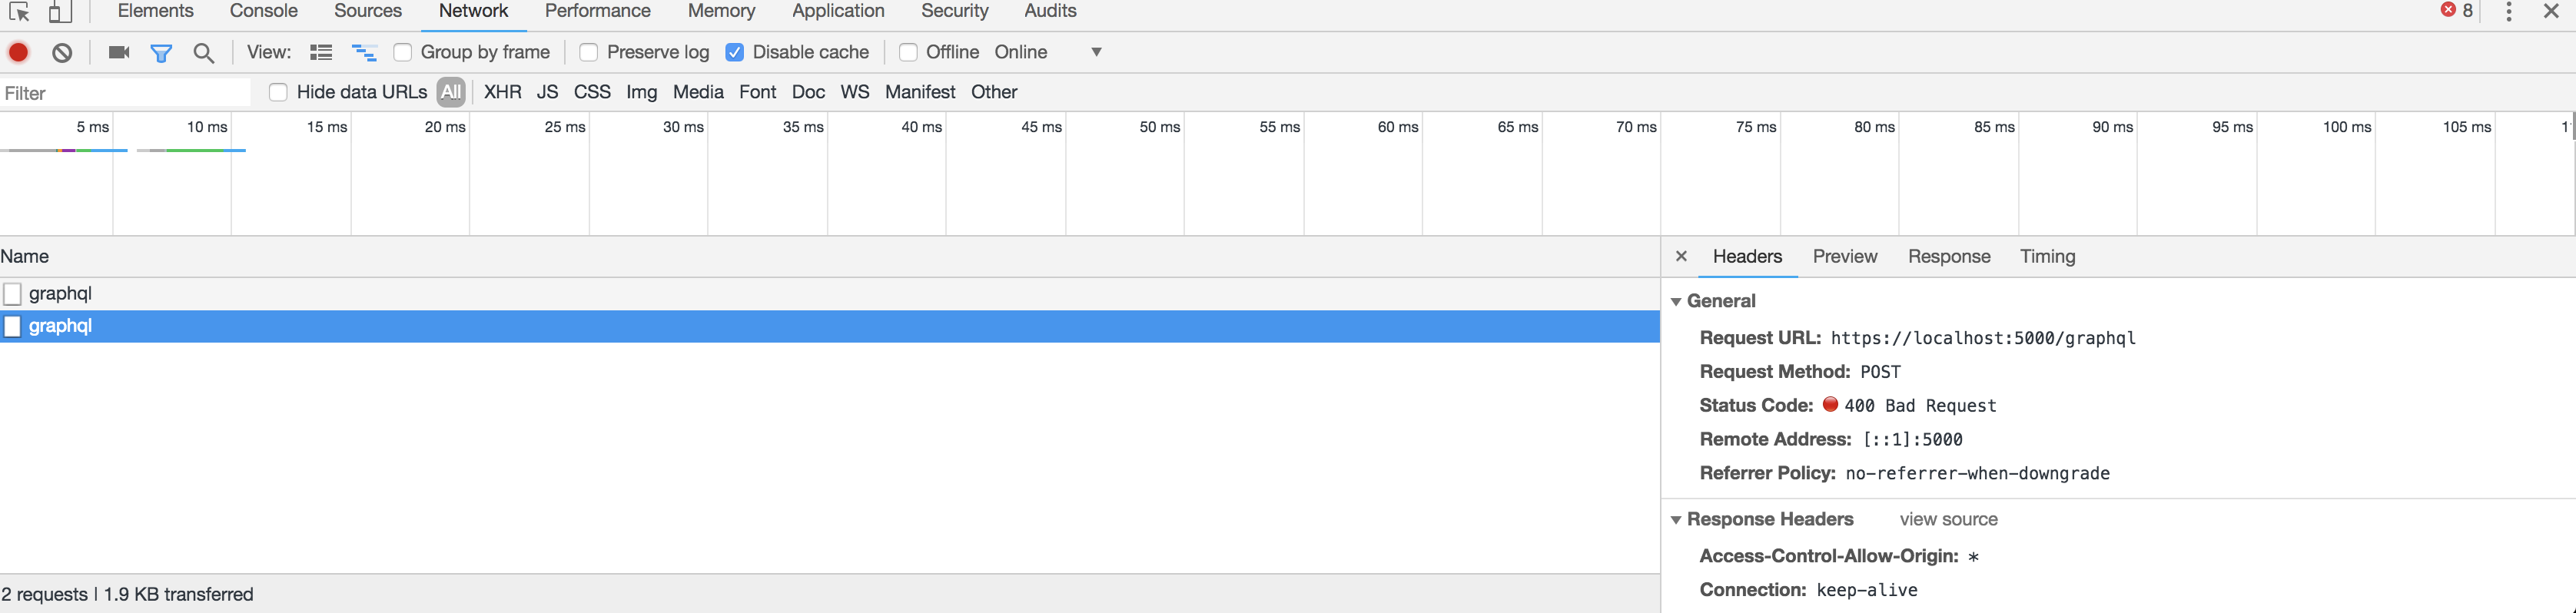Filter requests by Media

point(698,93)
